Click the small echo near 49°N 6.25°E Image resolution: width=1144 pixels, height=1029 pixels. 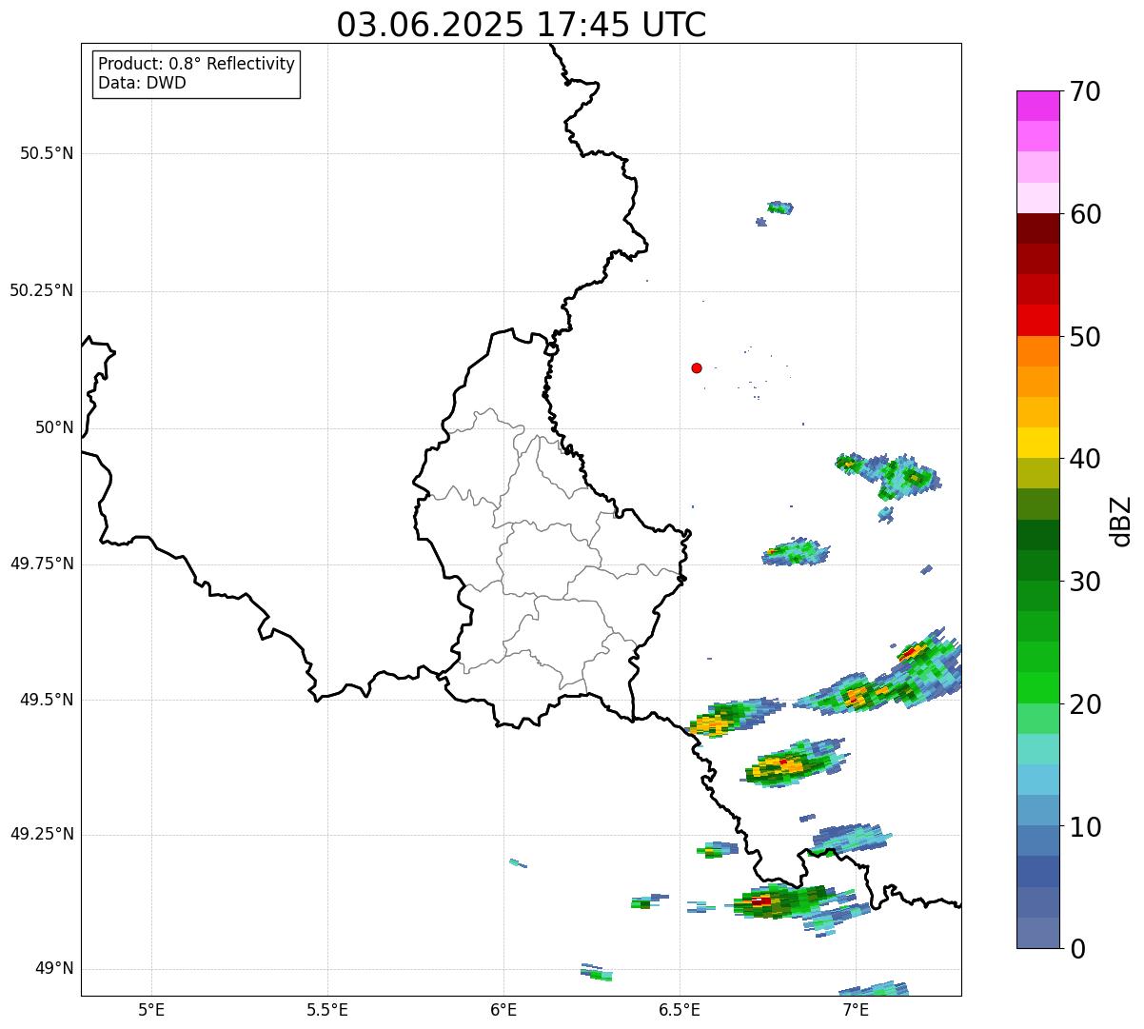click(x=597, y=972)
